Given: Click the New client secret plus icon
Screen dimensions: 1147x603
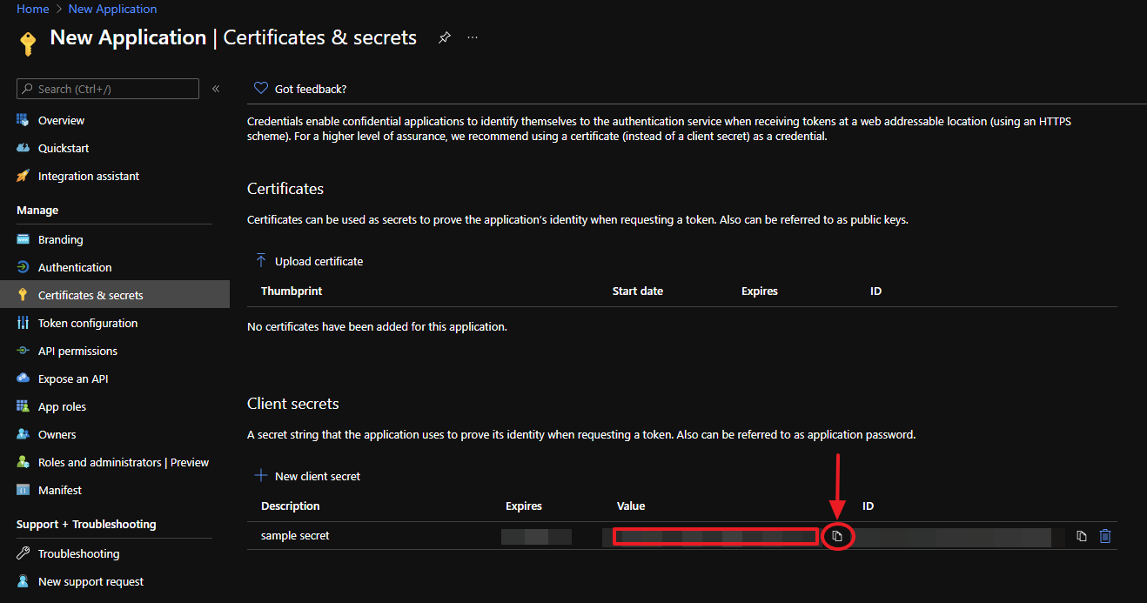Looking at the screenshot, I should [260, 476].
